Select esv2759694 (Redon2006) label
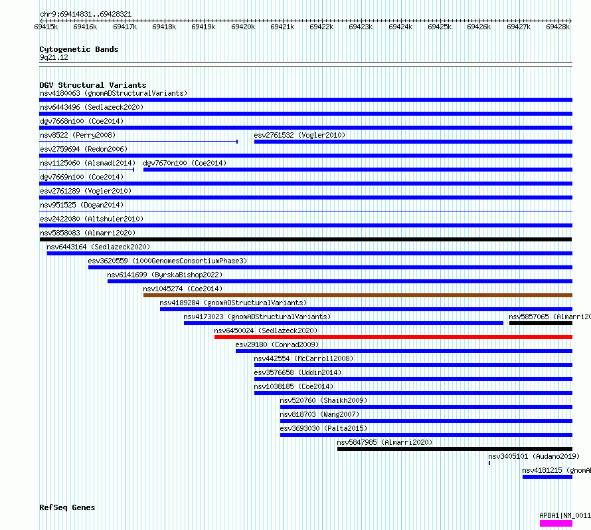Viewport: 591px width, 530px height. click(x=84, y=149)
